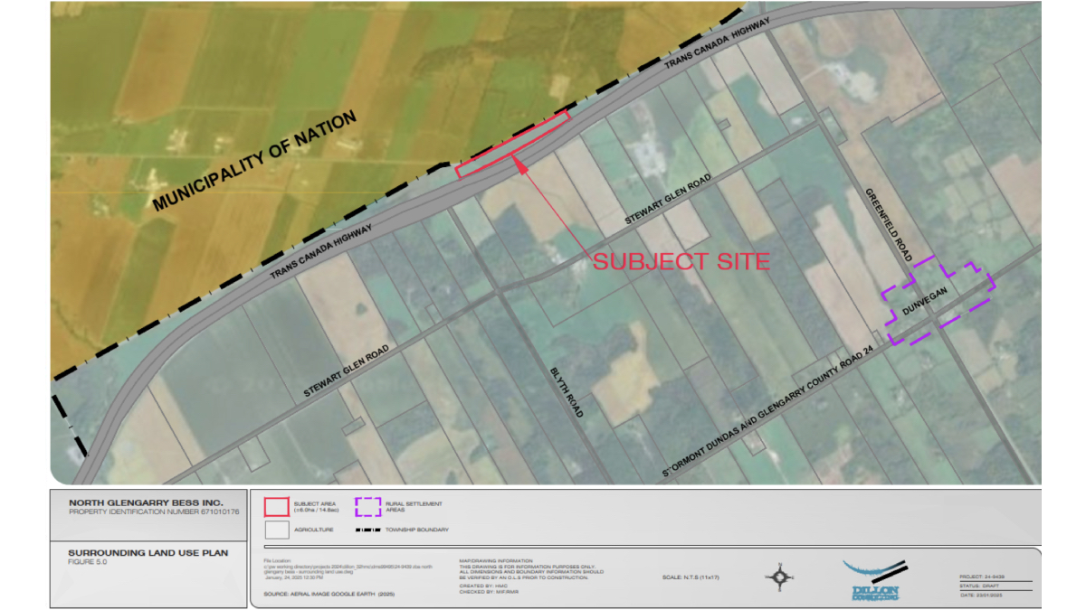The height and width of the screenshot is (610, 1086).
Task: Click the Source Aerial Image Google Earth note
Action: pyautogui.click(x=329, y=594)
